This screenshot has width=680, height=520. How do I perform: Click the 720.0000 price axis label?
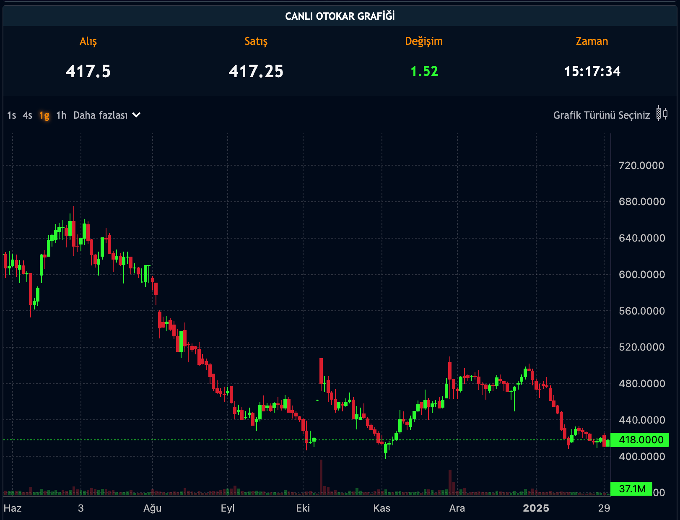[641, 165]
